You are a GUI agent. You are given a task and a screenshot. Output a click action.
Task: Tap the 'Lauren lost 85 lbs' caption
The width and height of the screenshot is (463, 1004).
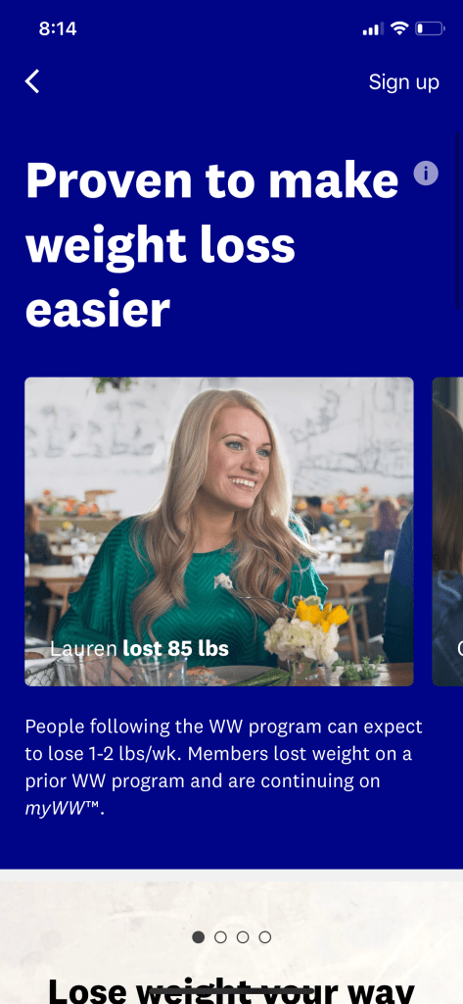[x=139, y=649]
